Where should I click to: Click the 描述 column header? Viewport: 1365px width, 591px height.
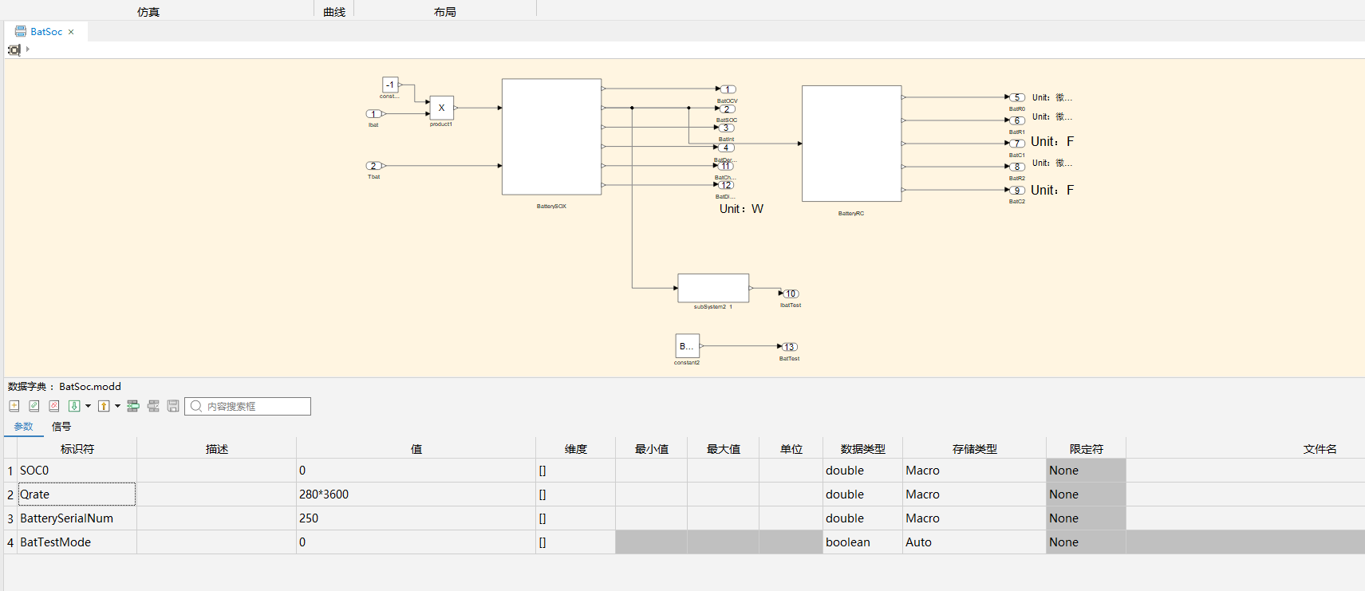(x=217, y=449)
